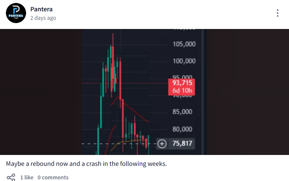Screen dimensions: 289x181
Task: Click the "1 like" counter
Action: pyautogui.click(x=27, y=177)
